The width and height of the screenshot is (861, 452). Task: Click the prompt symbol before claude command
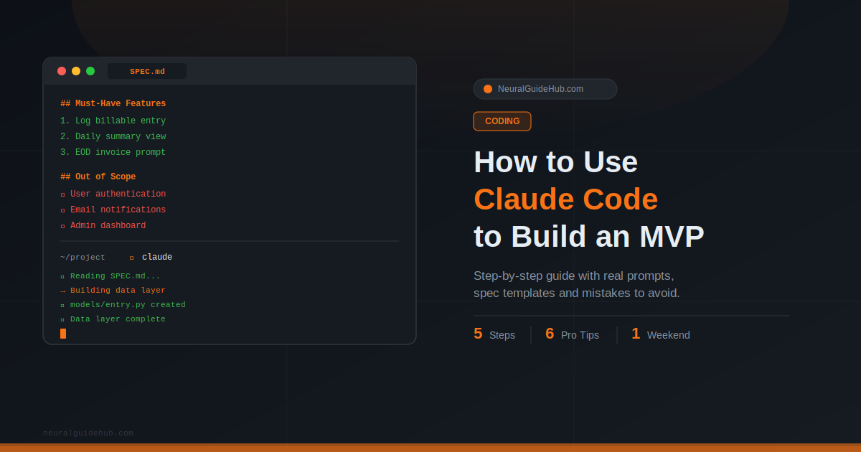pyautogui.click(x=131, y=258)
